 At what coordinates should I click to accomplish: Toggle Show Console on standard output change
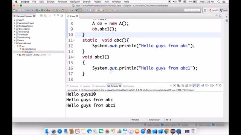click(x=194, y=85)
